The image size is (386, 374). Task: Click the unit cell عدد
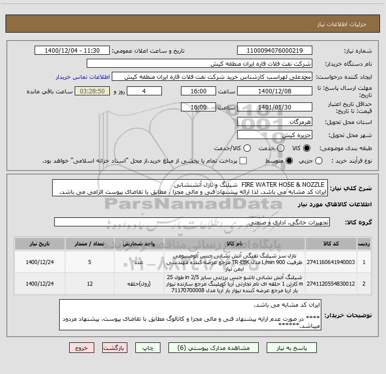139,262
